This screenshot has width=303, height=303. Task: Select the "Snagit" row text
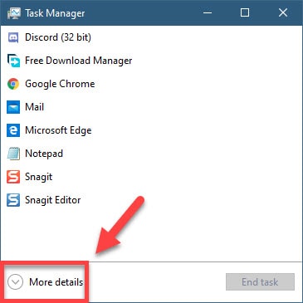coord(39,177)
